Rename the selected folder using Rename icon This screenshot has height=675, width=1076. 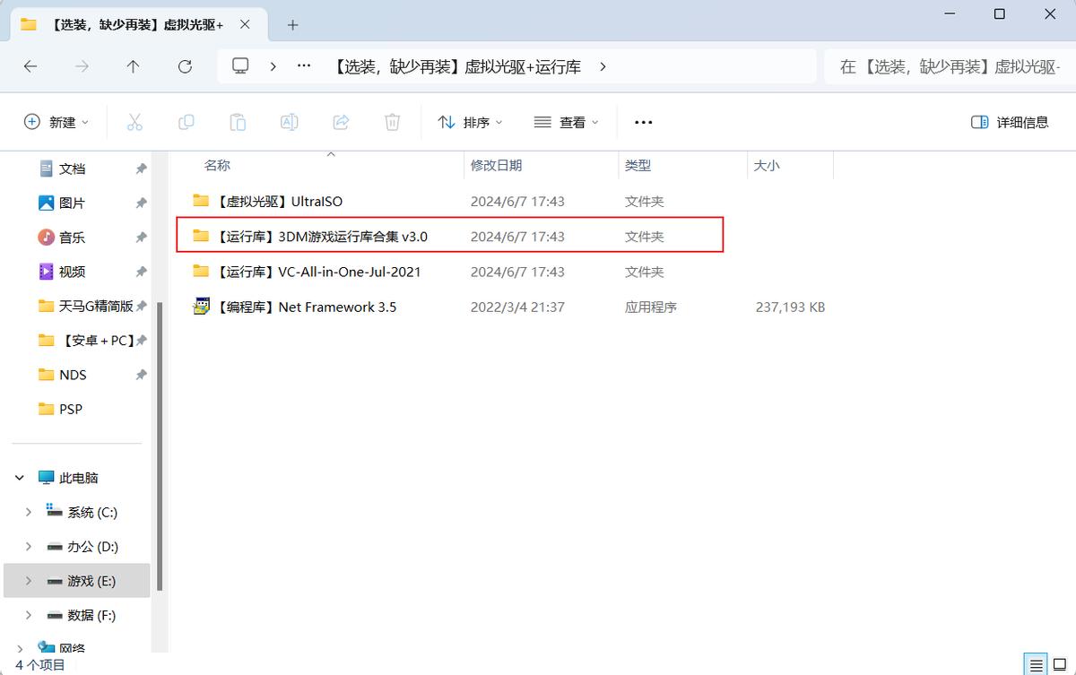[289, 122]
